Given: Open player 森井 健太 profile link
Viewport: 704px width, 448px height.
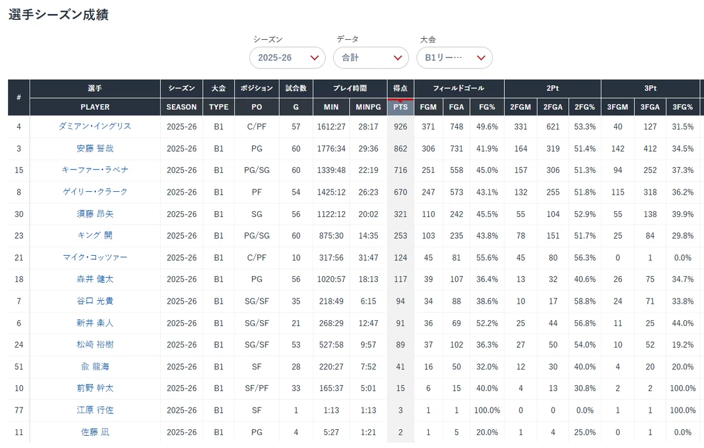Looking at the screenshot, I should (x=95, y=280).
